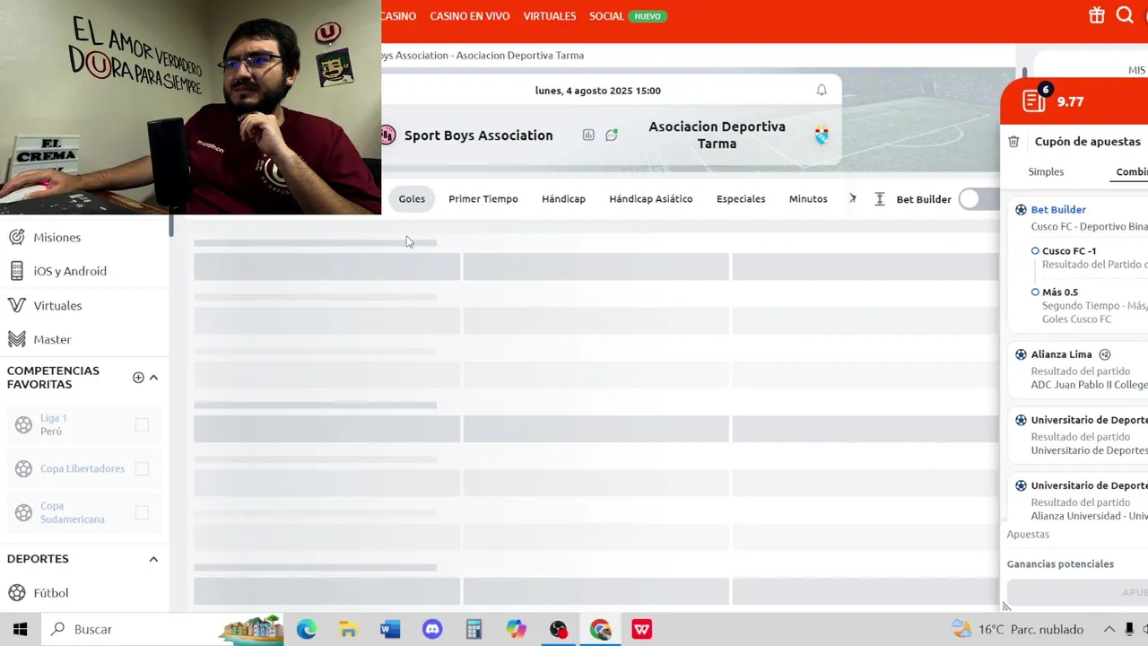Click the Cupón de apuestas heading
Viewport: 1148px width, 646px height.
(1088, 141)
